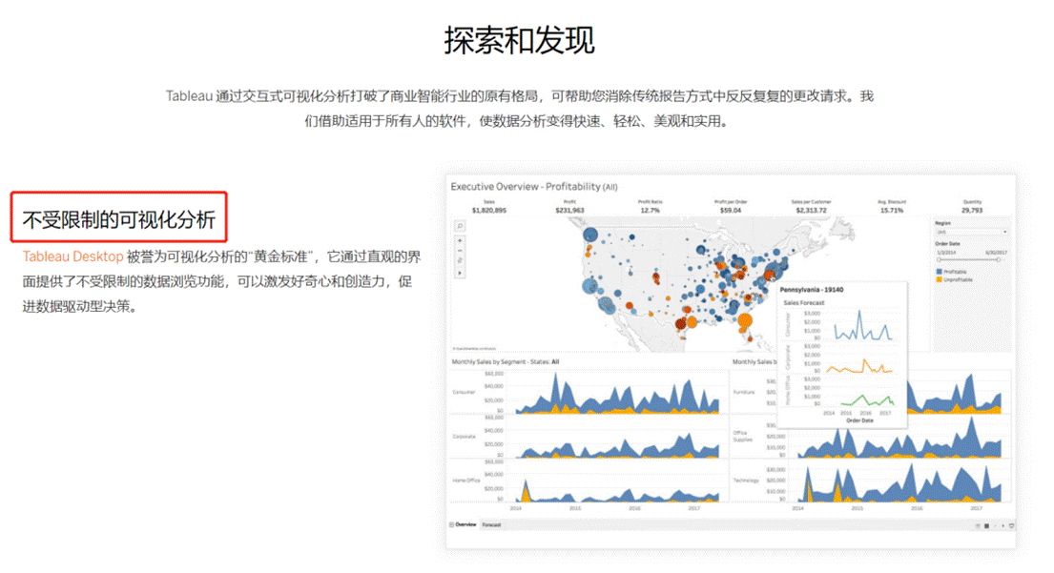The height and width of the screenshot is (573, 1054).
Task: Click the heading 探索和发现
Action: point(519,40)
